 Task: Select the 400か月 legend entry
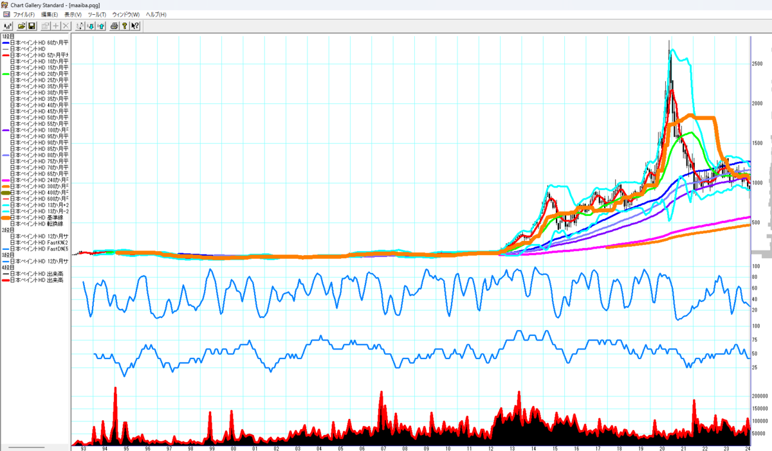(35, 193)
